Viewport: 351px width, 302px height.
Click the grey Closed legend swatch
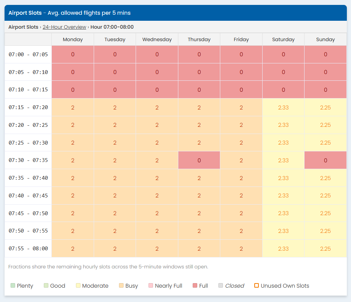221,286
